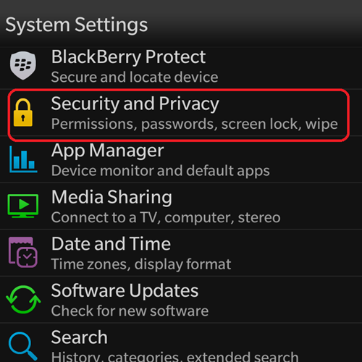
Task: Select 'Connect to a TV, computer, stereo'
Action: coord(166,218)
